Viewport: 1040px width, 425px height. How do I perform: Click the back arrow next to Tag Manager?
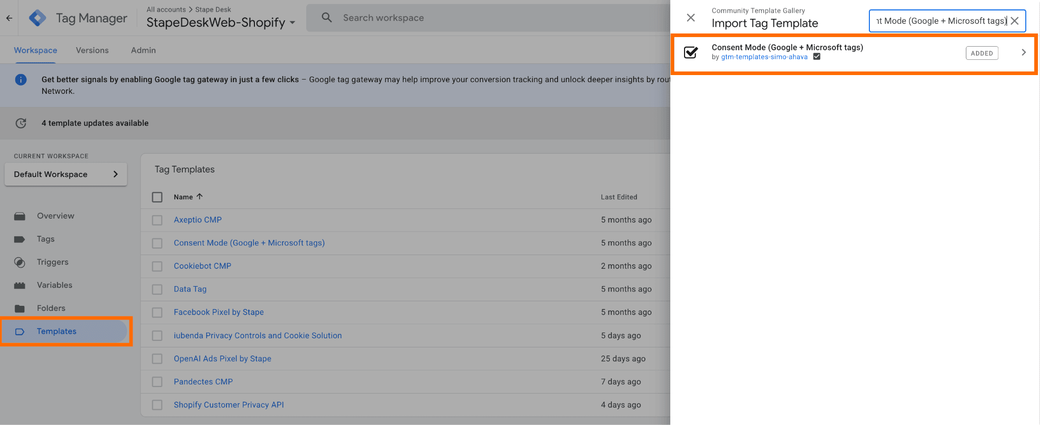click(x=9, y=18)
